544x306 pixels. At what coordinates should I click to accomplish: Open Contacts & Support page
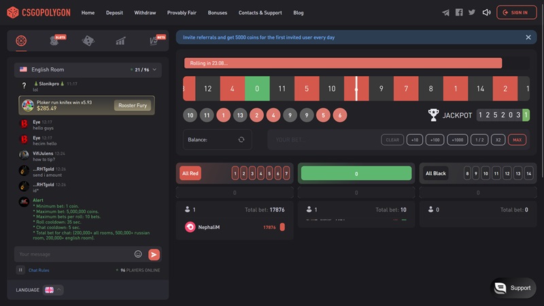(x=260, y=13)
